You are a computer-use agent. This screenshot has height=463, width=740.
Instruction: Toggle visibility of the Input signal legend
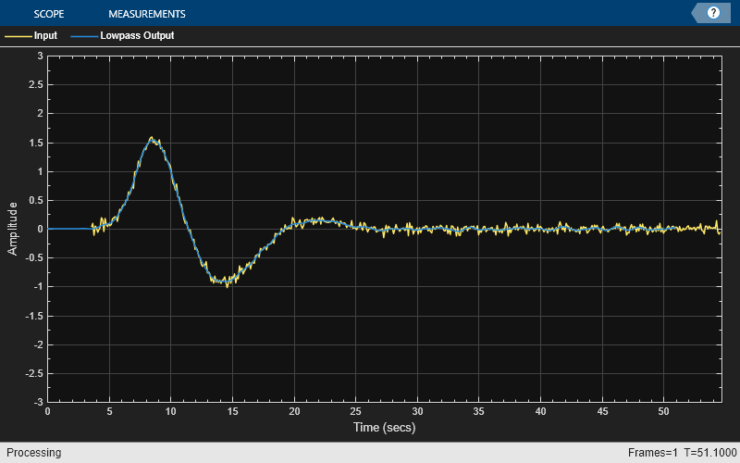click(x=45, y=36)
